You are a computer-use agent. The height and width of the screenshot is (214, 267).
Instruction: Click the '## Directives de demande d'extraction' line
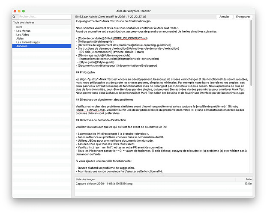tap(101, 120)
